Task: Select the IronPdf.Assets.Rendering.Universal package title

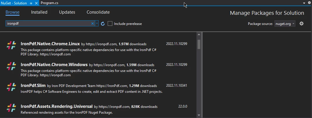Action: (x=56, y=106)
